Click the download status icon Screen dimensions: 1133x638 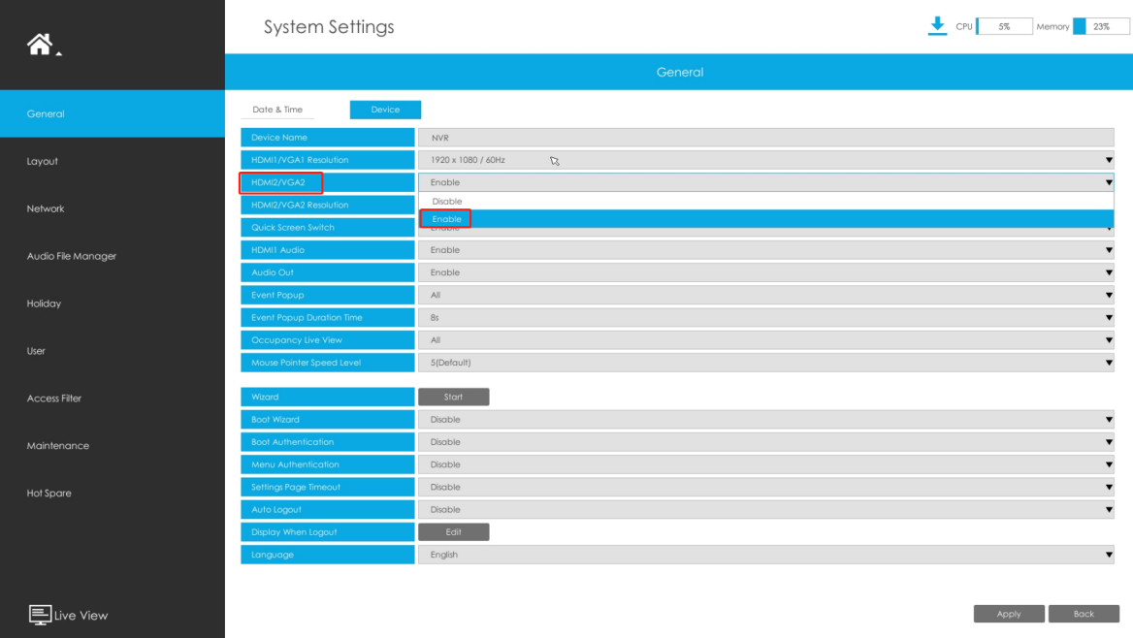pyautogui.click(x=937, y=26)
